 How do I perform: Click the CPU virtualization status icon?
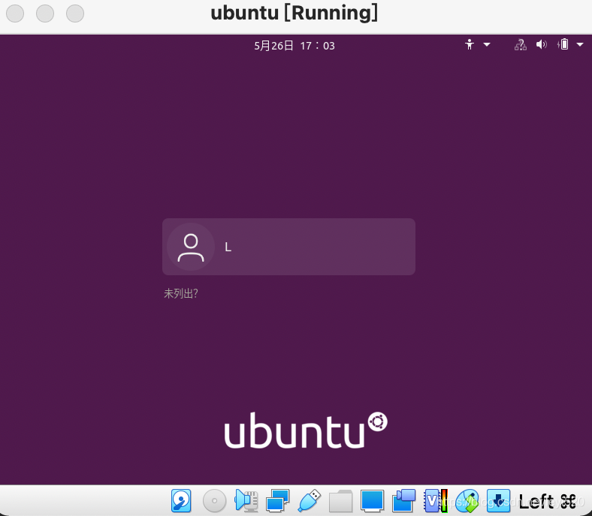435,500
